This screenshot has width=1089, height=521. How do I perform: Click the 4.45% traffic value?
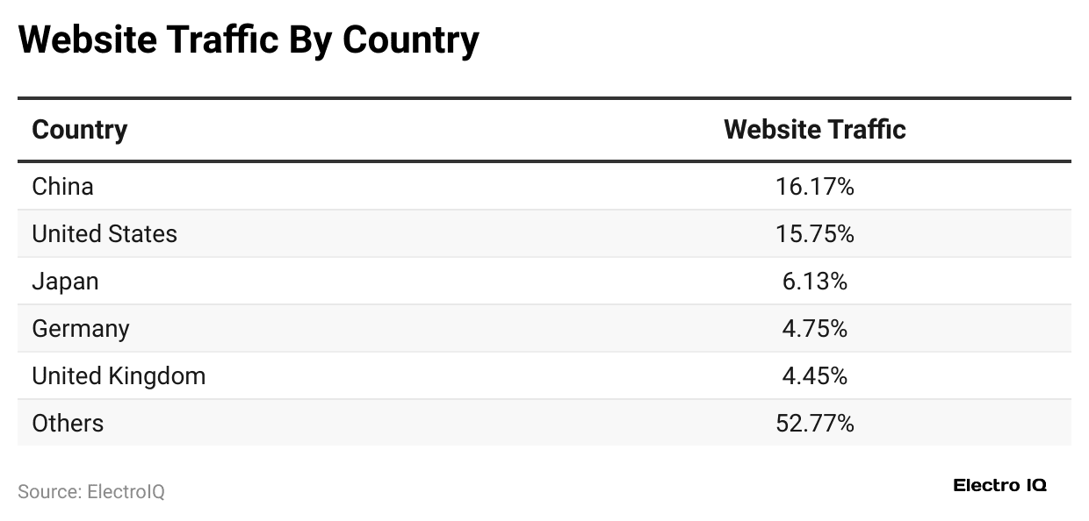(814, 375)
